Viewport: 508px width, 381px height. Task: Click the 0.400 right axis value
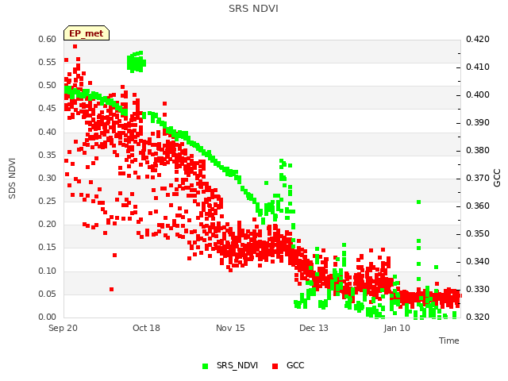click(x=478, y=94)
